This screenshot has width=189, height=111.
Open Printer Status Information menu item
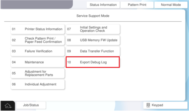(x=38, y=29)
